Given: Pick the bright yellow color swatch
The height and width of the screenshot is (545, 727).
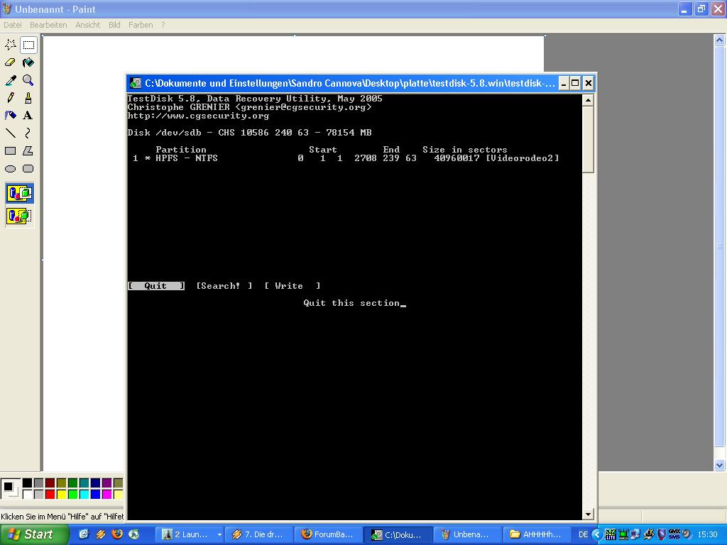Looking at the screenshot, I should pos(61,495).
